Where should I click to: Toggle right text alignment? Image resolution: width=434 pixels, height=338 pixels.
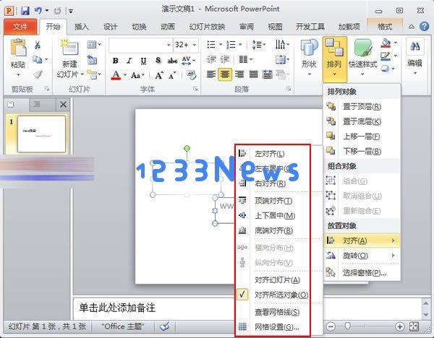tap(239, 74)
